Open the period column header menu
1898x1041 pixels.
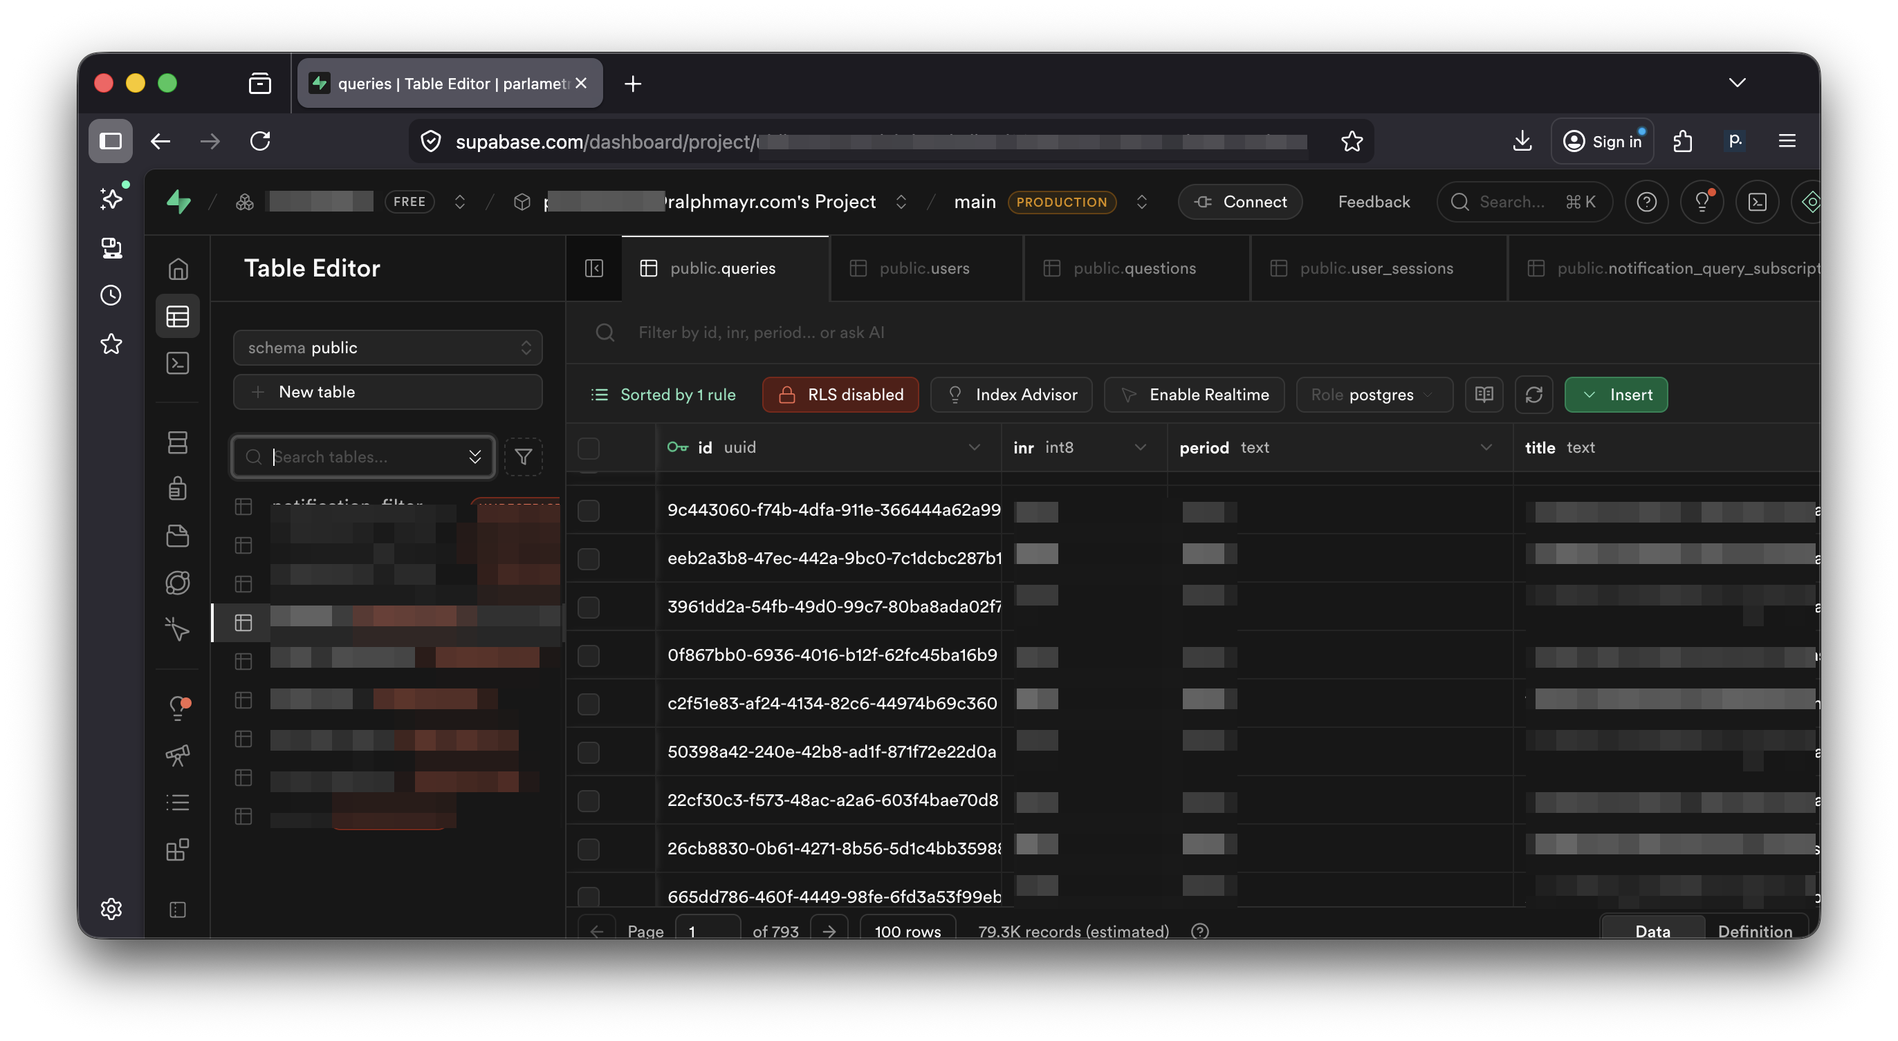[x=1485, y=447]
